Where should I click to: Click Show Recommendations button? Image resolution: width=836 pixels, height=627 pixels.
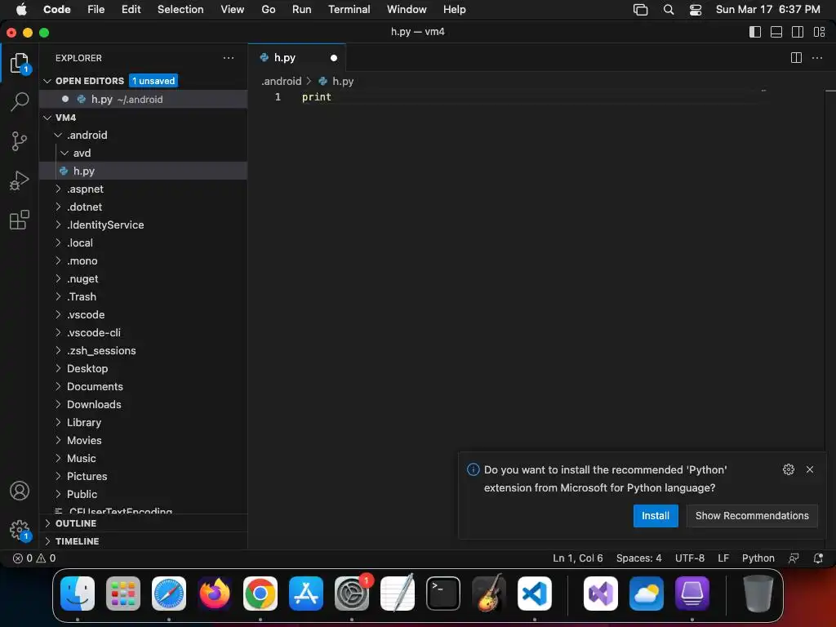click(x=752, y=516)
